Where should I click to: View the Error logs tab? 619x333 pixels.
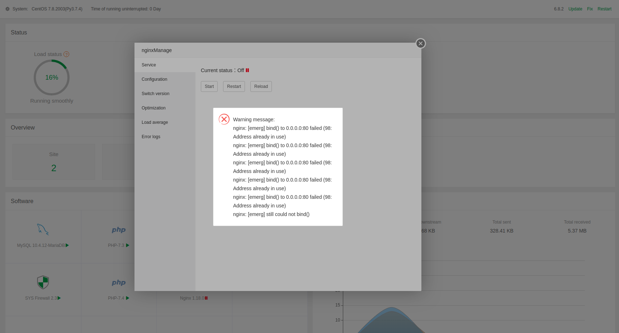tap(151, 137)
